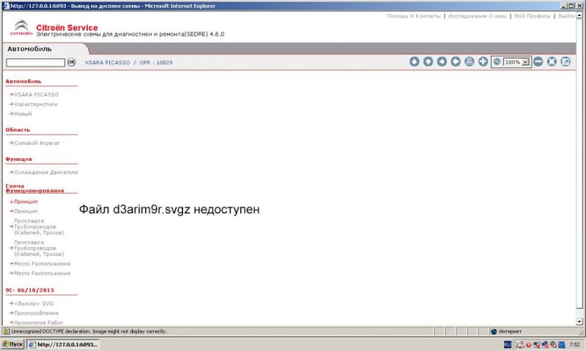586x351 pixels.
Task: Select the http://127.0.0.1:6093 taskbar button
Action: 63,344
